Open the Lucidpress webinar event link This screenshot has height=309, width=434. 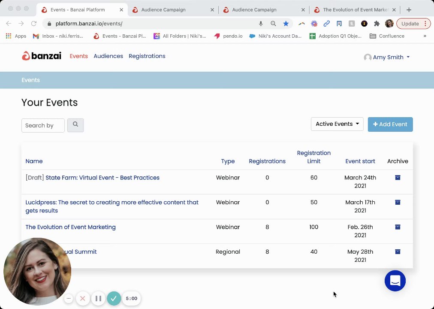112,206
